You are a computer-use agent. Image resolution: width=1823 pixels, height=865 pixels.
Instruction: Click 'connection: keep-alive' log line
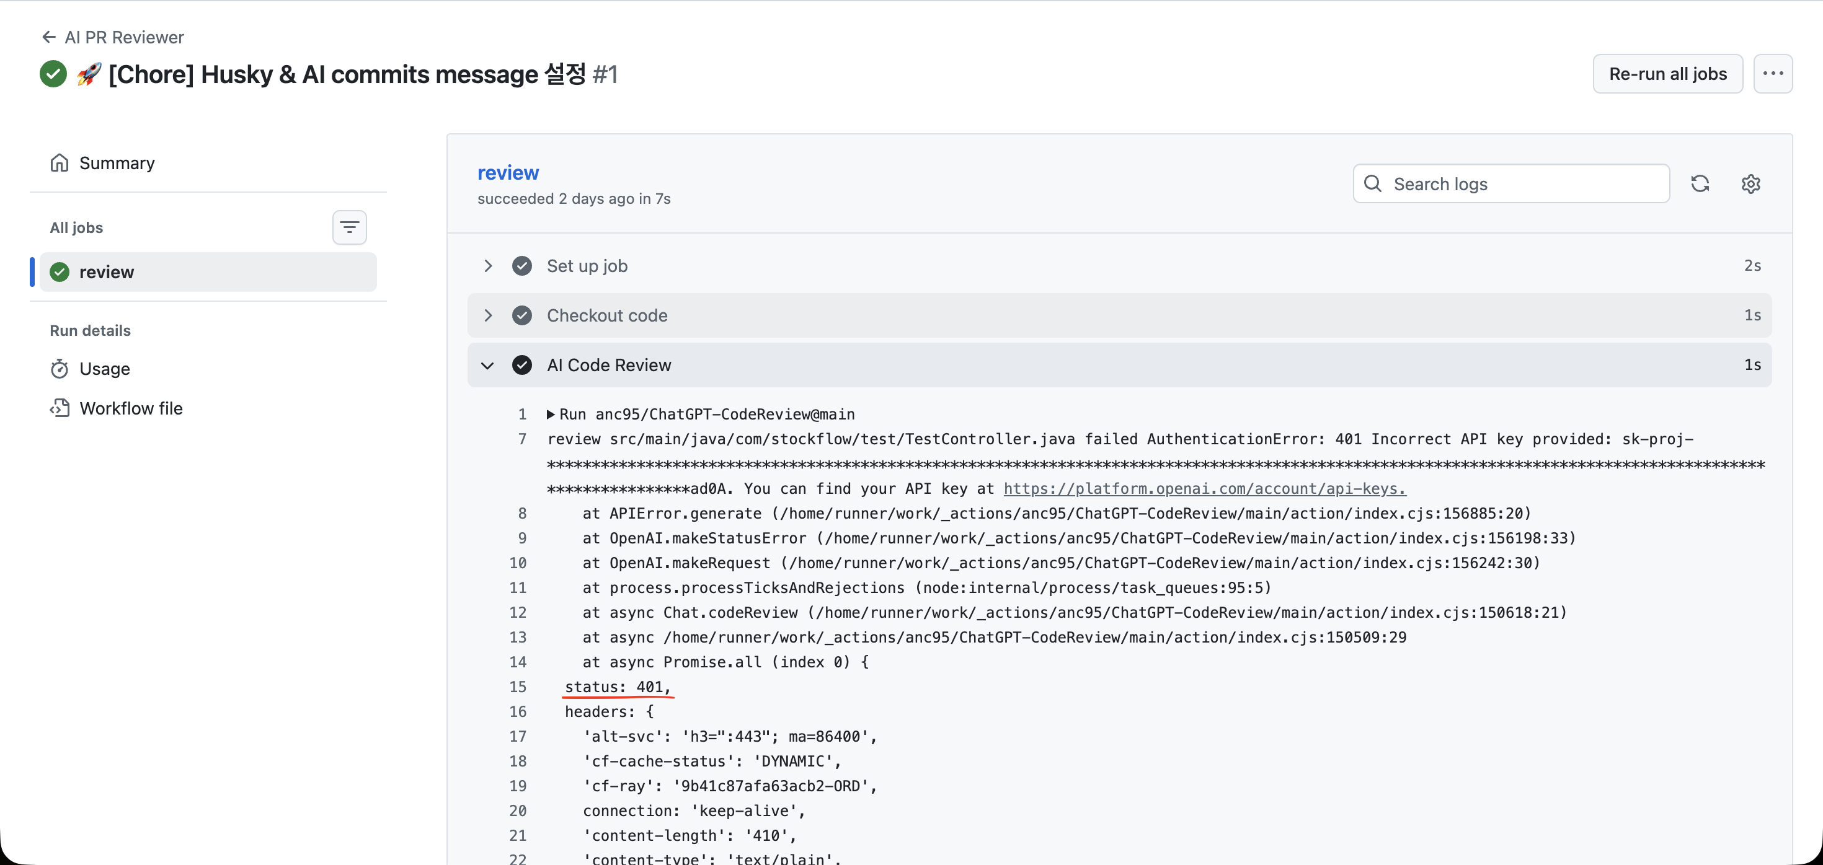pyautogui.click(x=693, y=810)
